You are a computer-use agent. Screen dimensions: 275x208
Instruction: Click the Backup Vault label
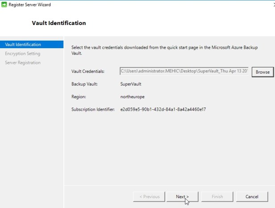pos(84,84)
